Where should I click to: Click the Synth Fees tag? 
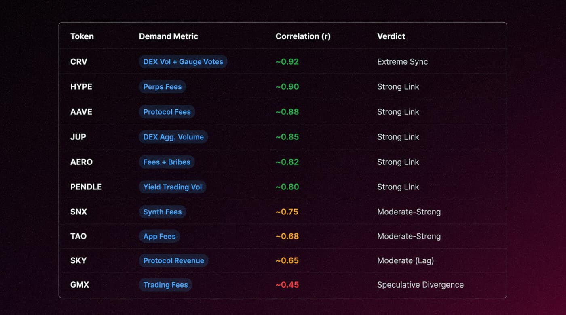[x=163, y=212]
